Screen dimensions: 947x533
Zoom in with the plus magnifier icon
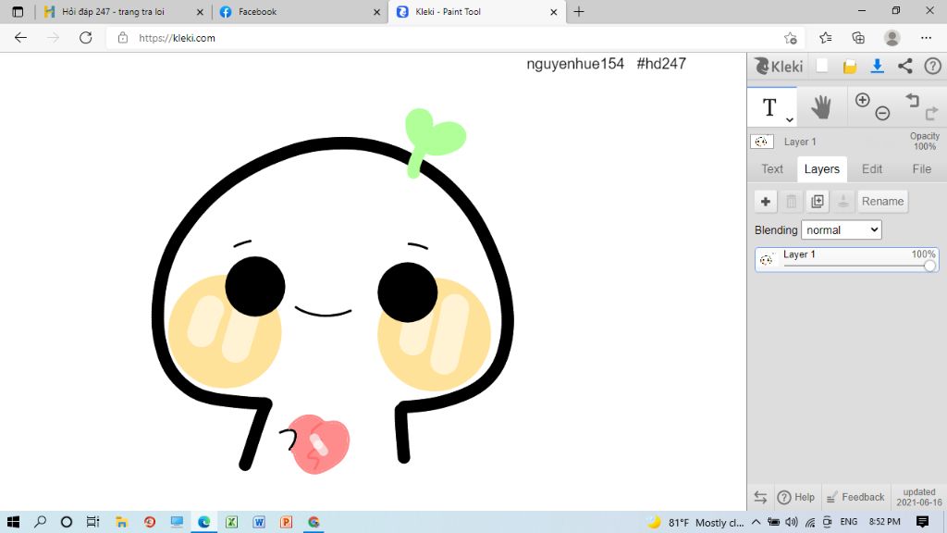coord(863,100)
